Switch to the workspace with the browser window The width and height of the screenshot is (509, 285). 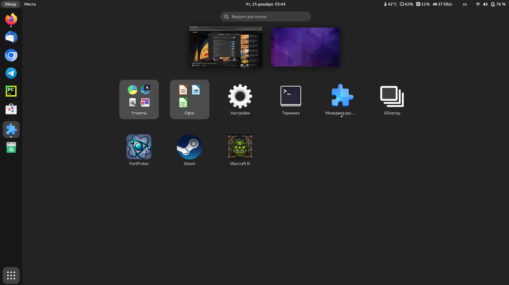pyautogui.click(x=226, y=47)
